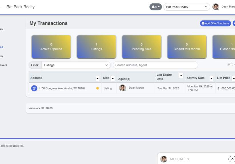Select the Listings stat card
This screenshot has width=235, height=164.
[96, 47]
